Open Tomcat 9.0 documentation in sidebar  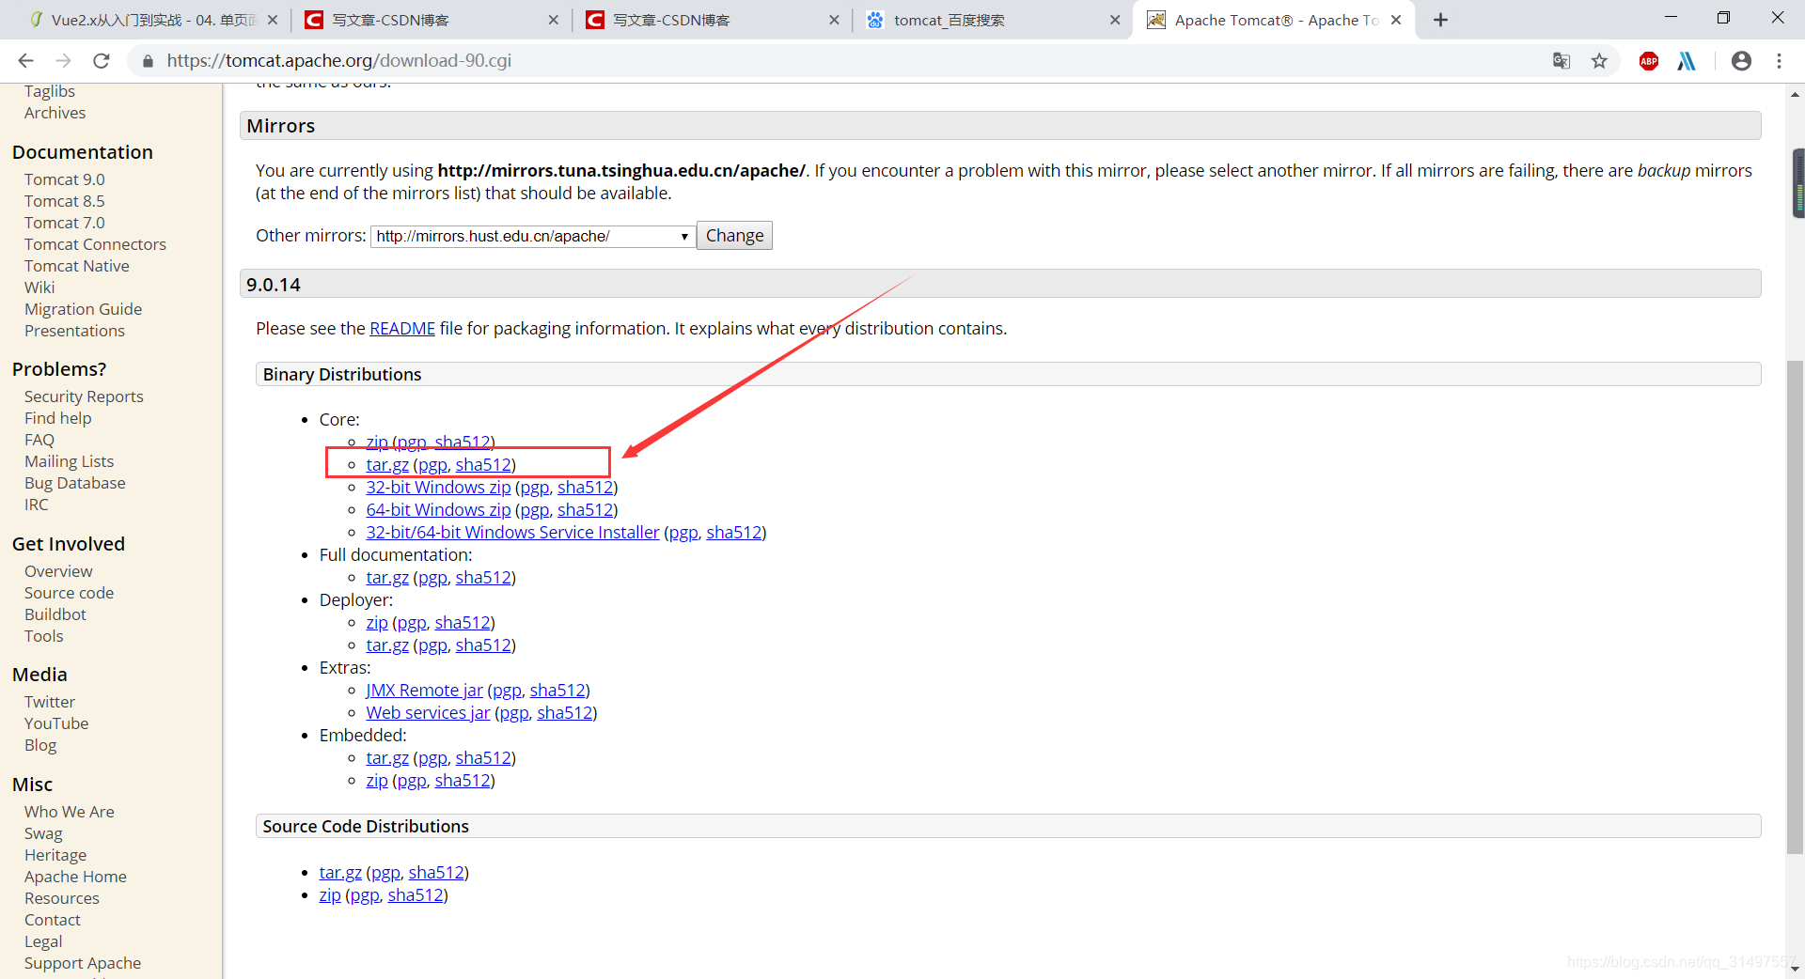click(65, 179)
